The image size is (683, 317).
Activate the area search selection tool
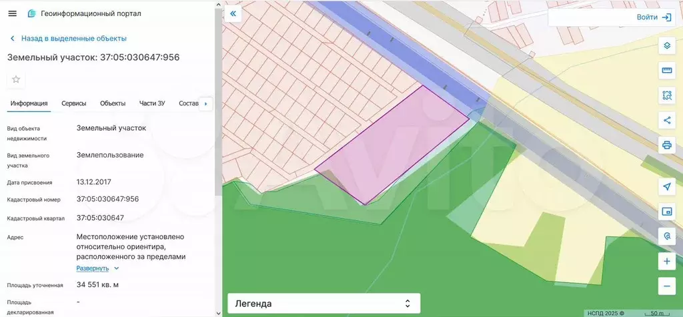coord(666,95)
